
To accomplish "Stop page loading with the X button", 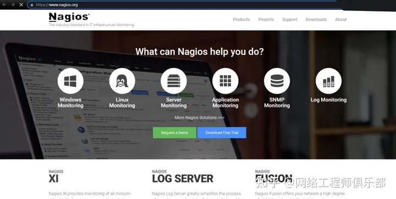I will point(21,5).
